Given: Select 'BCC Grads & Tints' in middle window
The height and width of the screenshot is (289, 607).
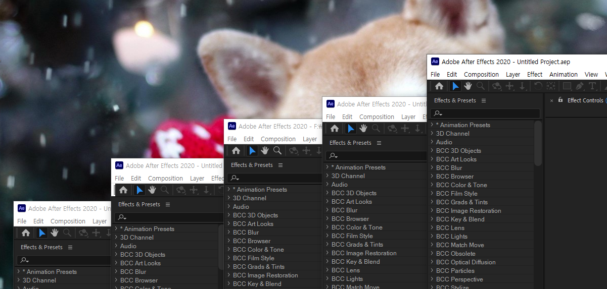Looking at the screenshot, I should tap(259, 267).
